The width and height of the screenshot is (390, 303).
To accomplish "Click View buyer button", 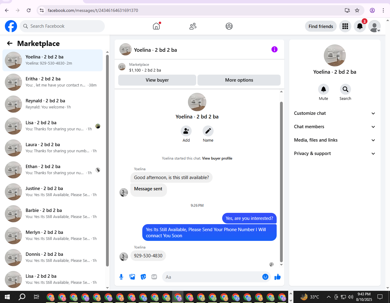I will click(157, 80).
